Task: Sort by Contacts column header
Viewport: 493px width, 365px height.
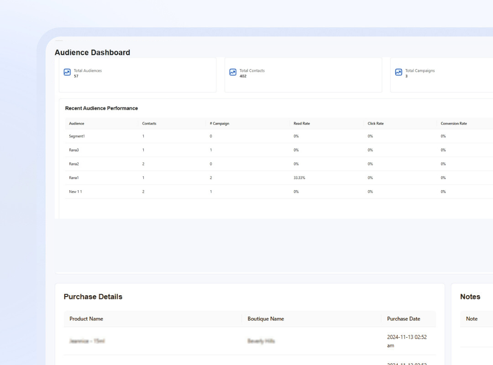Action: coord(149,124)
